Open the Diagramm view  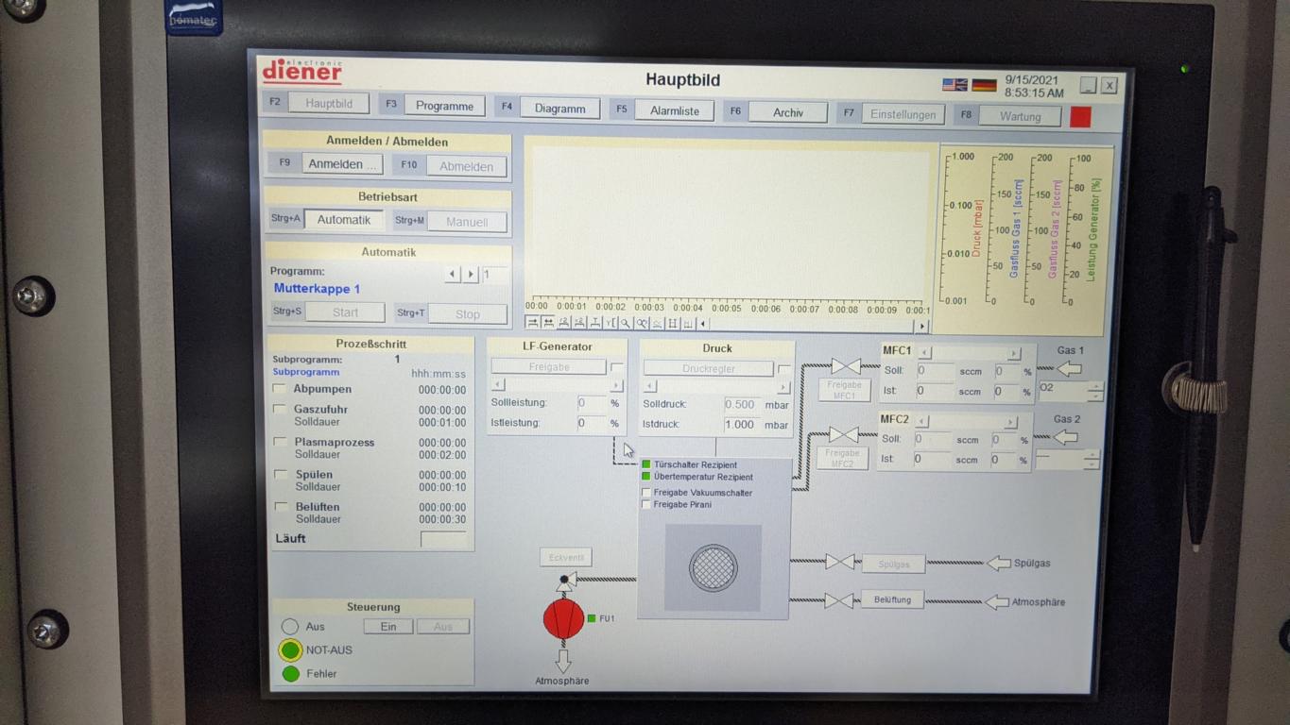click(x=559, y=108)
